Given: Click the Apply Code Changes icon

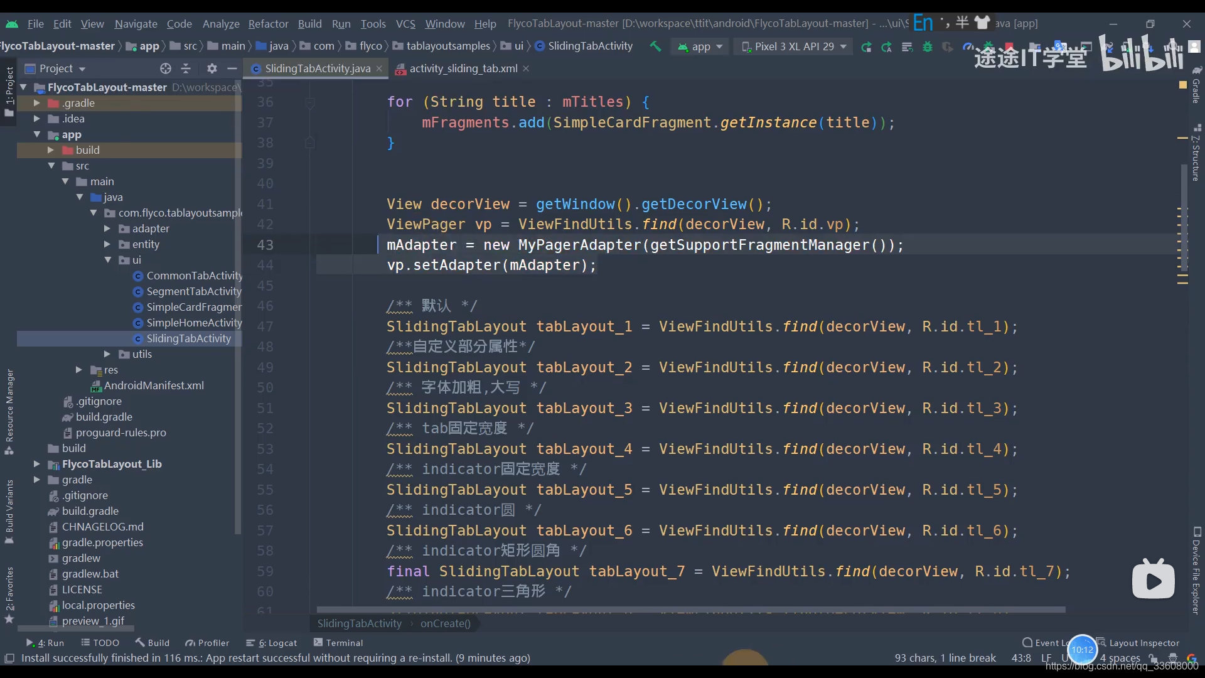Looking at the screenshot, I should pyautogui.click(x=907, y=47).
